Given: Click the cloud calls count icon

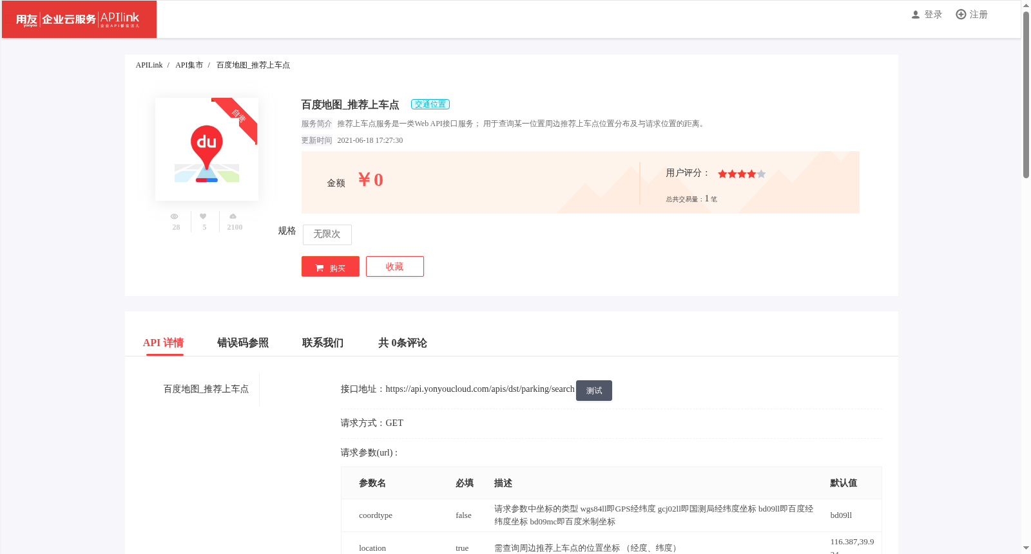Looking at the screenshot, I should click(233, 216).
